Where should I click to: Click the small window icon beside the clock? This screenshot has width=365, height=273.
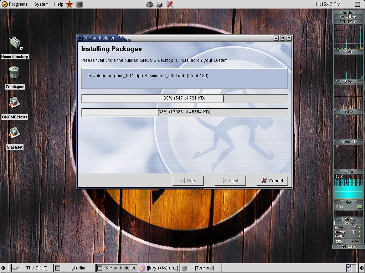357,4
